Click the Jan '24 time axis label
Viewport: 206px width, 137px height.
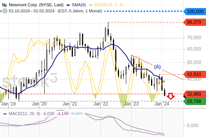pos(162,104)
